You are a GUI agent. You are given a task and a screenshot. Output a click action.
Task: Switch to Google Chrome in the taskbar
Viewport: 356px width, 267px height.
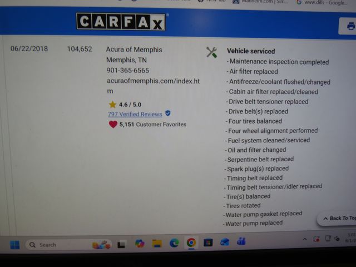[x=191, y=243]
